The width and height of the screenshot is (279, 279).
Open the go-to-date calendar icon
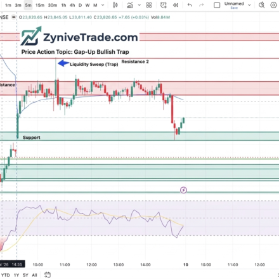(x=48, y=275)
